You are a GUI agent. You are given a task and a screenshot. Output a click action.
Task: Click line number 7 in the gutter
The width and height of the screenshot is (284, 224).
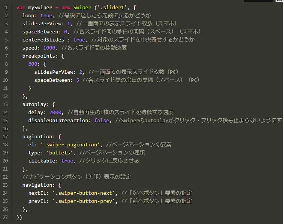[x=6, y=56]
